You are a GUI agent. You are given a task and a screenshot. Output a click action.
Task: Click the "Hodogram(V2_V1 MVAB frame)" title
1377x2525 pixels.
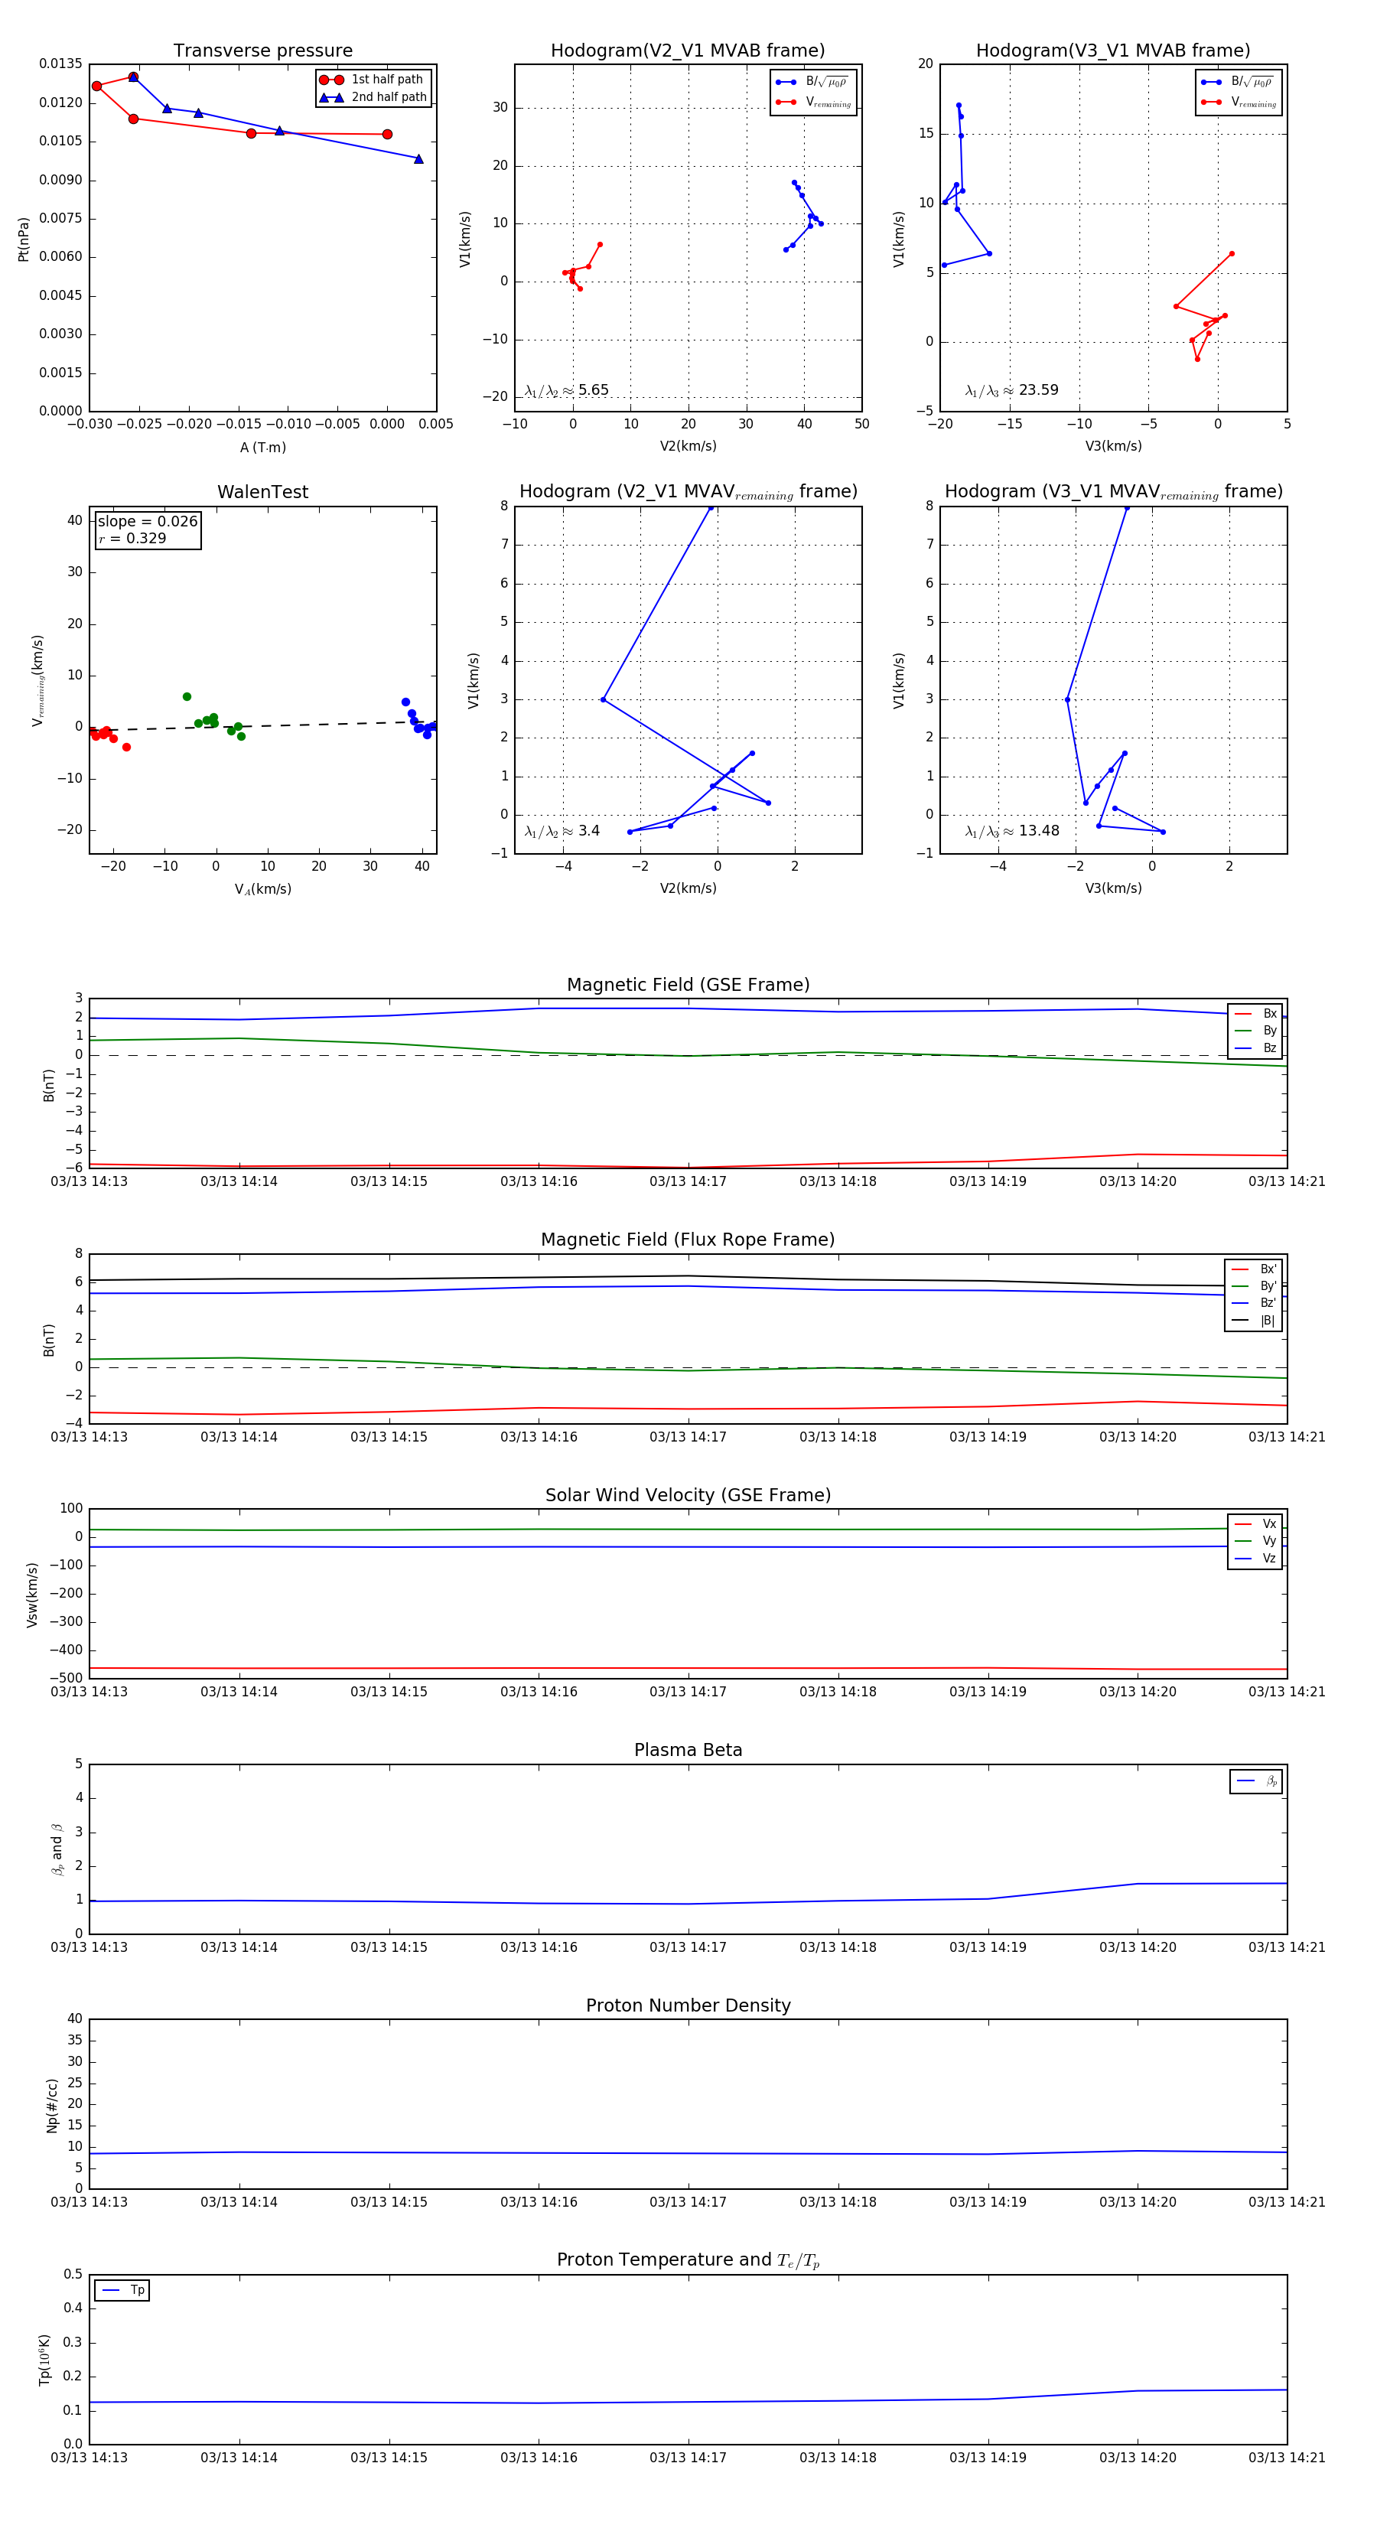688,51
